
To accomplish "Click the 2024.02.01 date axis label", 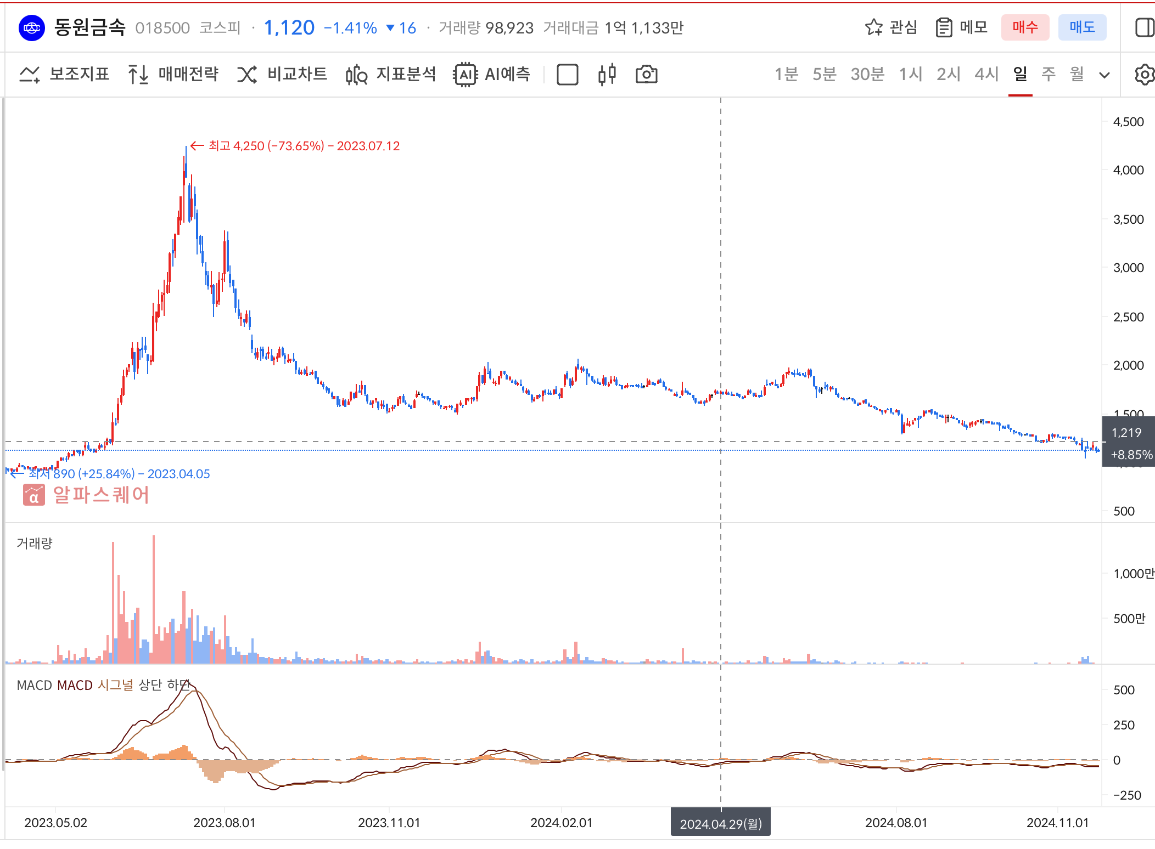I will tap(562, 823).
